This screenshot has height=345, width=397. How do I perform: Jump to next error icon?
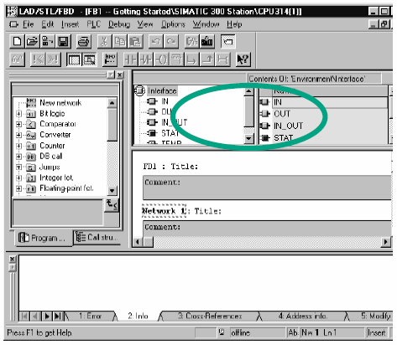(x=53, y=59)
